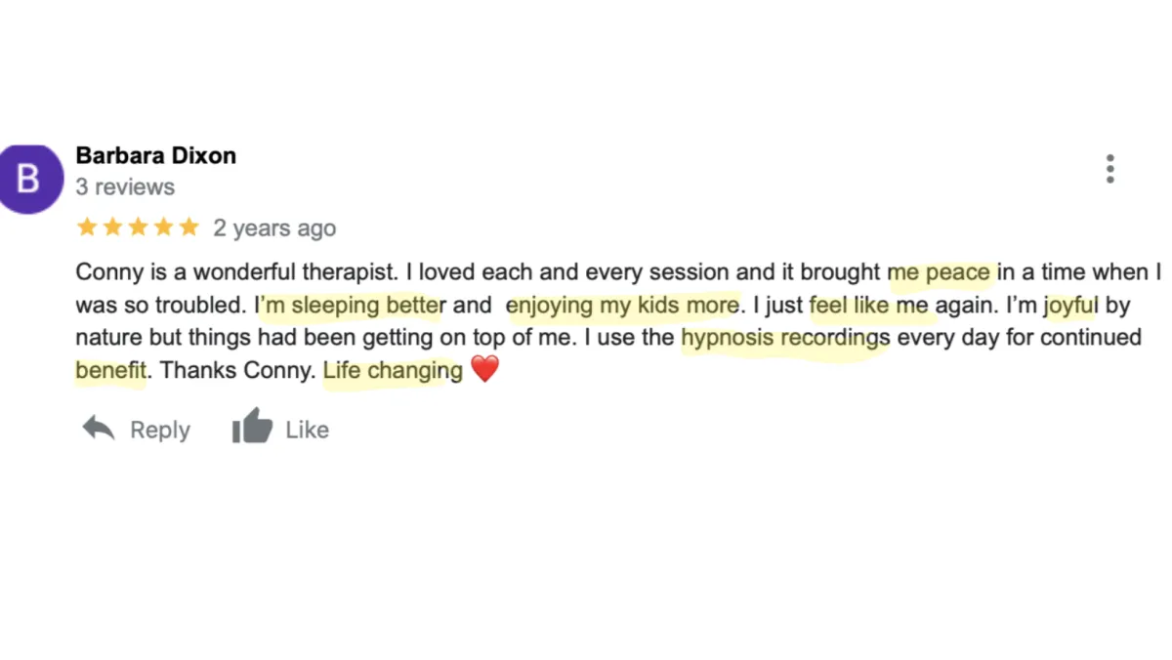This screenshot has height=660, width=1172.
Task: Click the reply arrow icon
Action: click(99, 429)
